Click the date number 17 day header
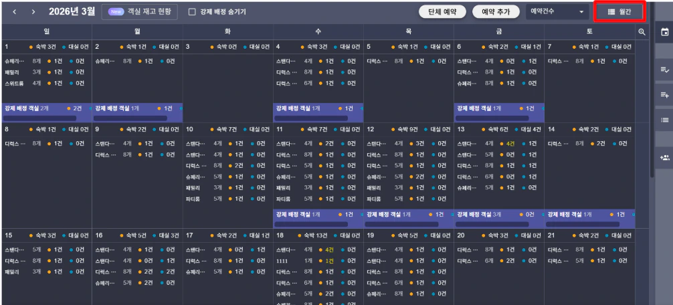Image resolution: width=673 pixels, height=305 pixels. coord(228,235)
